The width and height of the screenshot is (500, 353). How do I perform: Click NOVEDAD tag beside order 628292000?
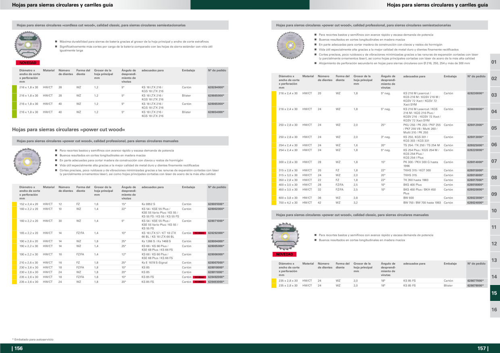pos(199,233)
